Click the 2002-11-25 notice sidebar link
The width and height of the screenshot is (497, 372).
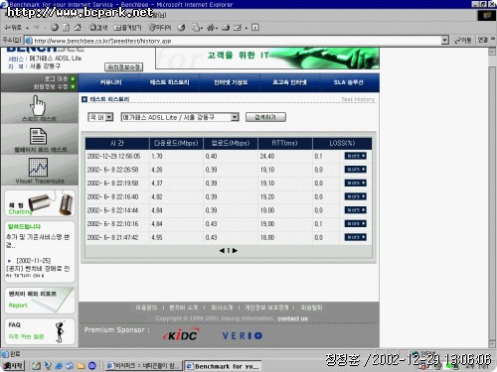pos(38,268)
